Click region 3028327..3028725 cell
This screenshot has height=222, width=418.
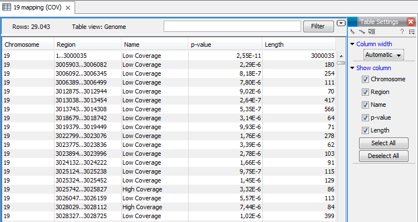88,216
